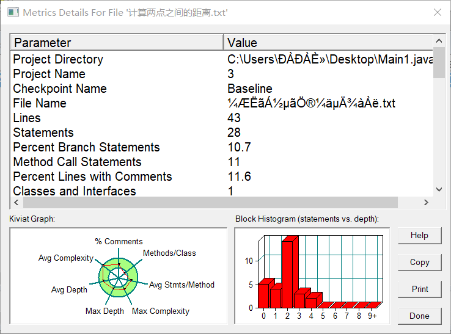Click the horizontal scrollbar left arrow
The height and width of the screenshot is (334, 451).
coord(16,202)
